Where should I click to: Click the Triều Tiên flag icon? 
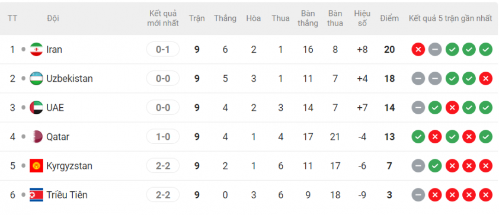click(36, 195)
